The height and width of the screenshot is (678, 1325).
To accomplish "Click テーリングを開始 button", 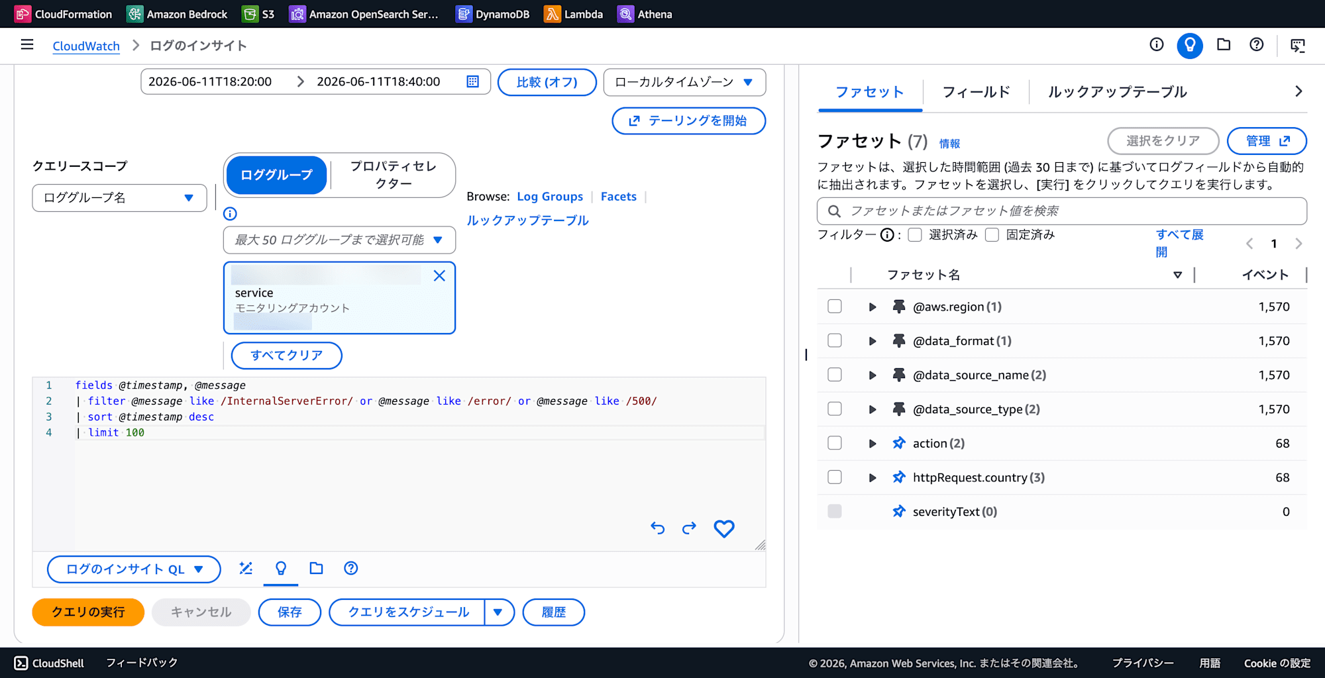I will (689, 121).
